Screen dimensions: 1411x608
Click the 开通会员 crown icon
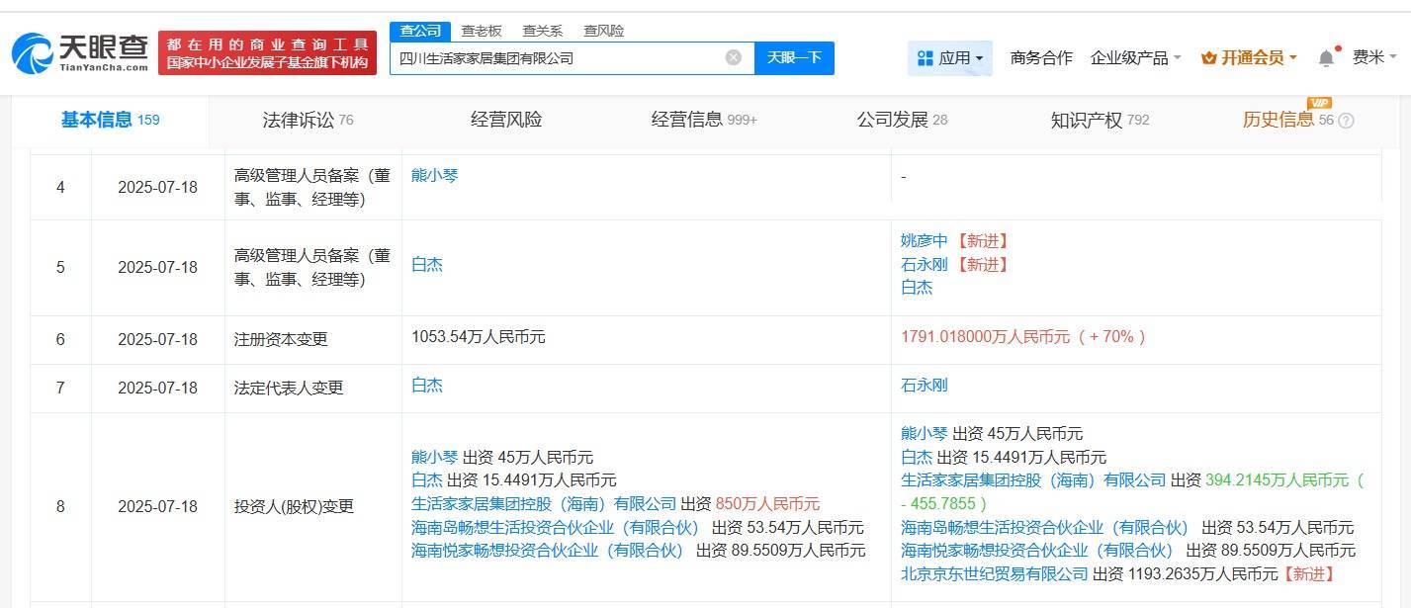pos(1208,58)
